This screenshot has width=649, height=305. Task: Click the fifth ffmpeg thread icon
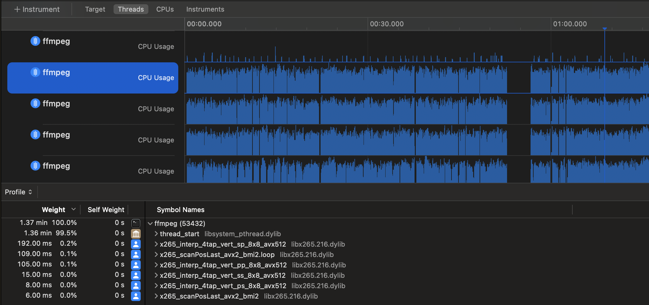[35, 165]
